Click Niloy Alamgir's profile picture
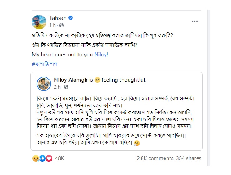Image resolution: width=231 pixels, height=175 pixels. [44, 83]
